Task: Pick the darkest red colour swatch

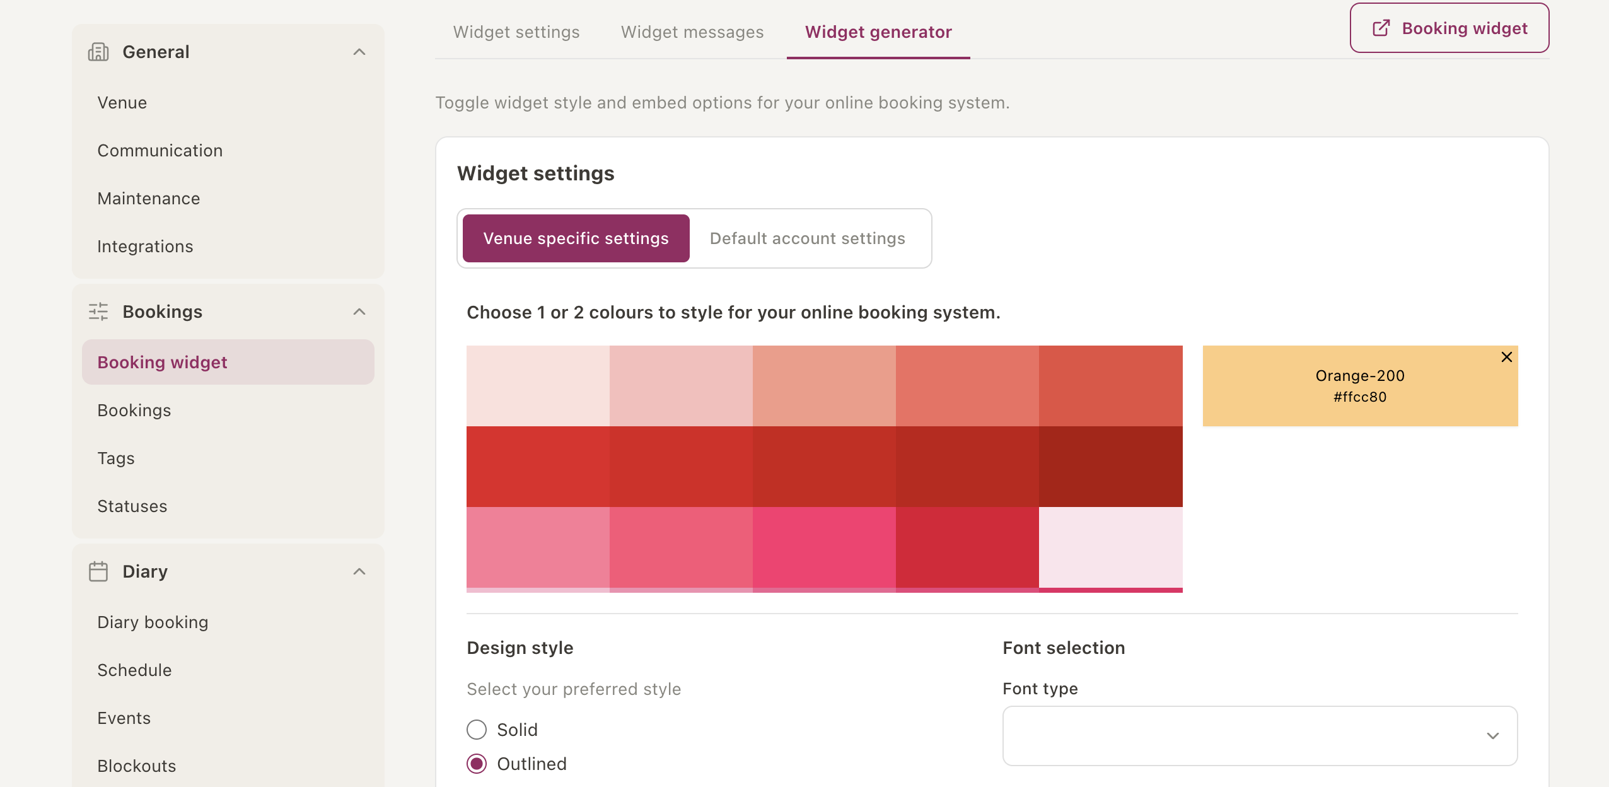Action: (1110, 467)
